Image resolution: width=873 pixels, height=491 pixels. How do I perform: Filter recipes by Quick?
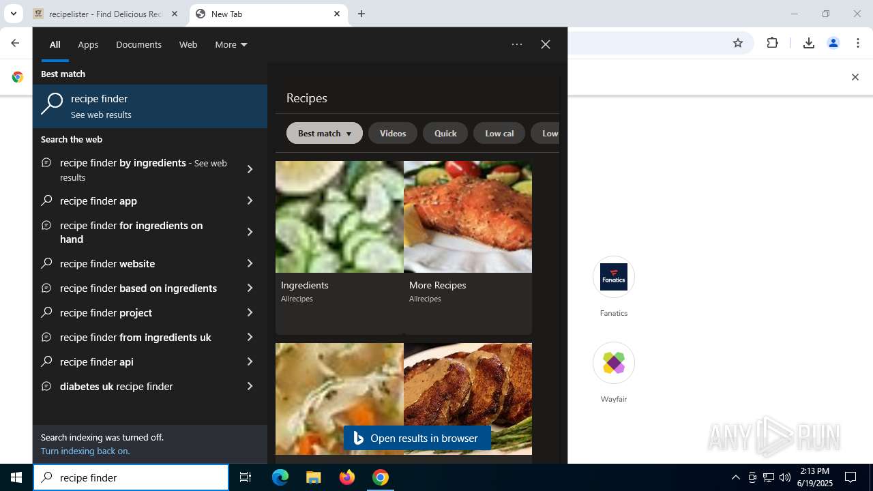tap(445, 133)
